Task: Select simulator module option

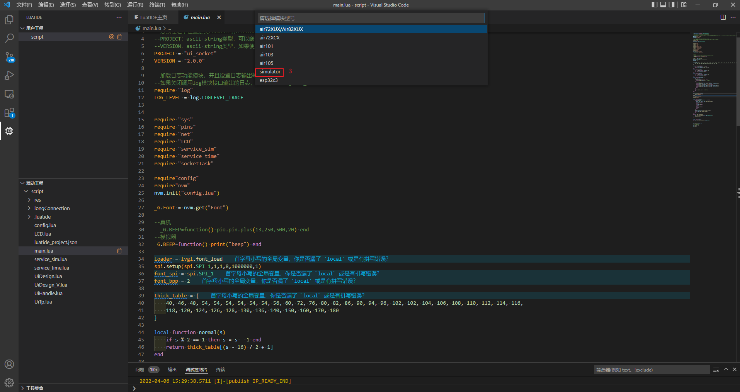Action: (371, 71)
